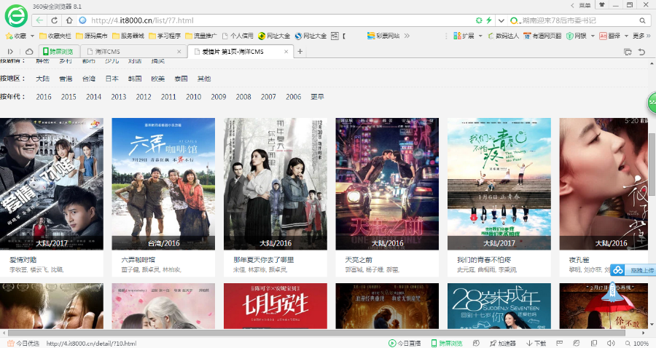Reload the page with the refresh icon
The width and height of the screenshot is (656, 348).
pyautogui.click(x=55, y=20)
